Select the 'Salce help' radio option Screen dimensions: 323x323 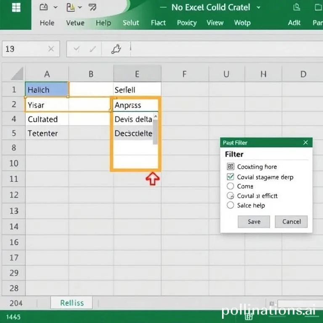pyautogui.click(x=230, y=205)
